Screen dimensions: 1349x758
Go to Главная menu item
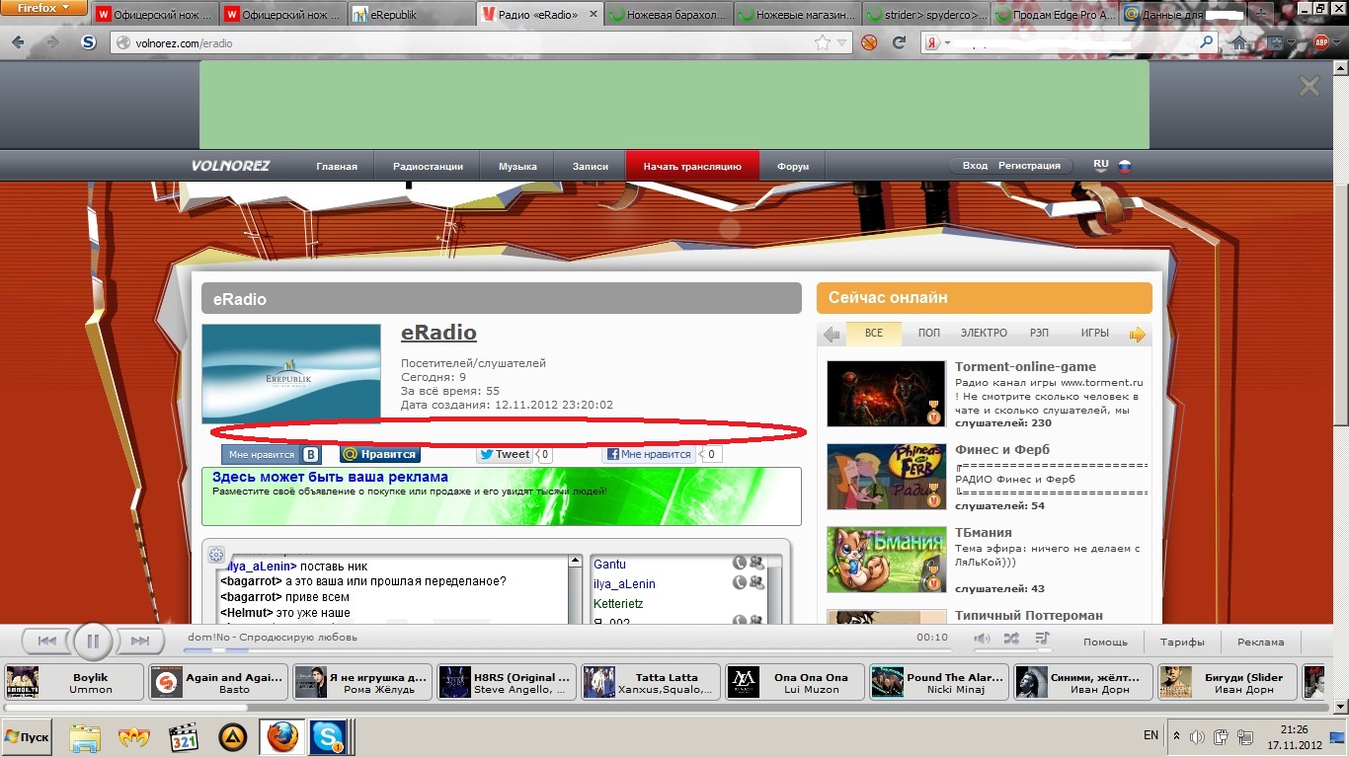[x=337, y=167]
